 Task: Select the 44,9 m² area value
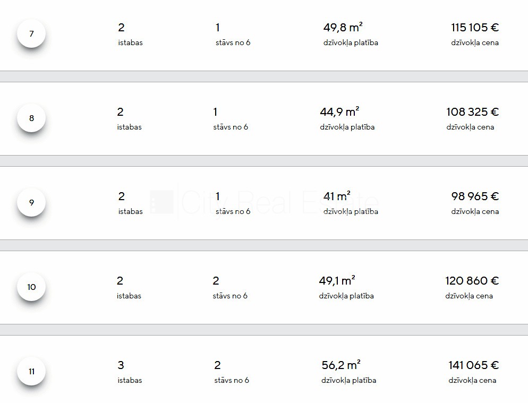pos(339,112)
